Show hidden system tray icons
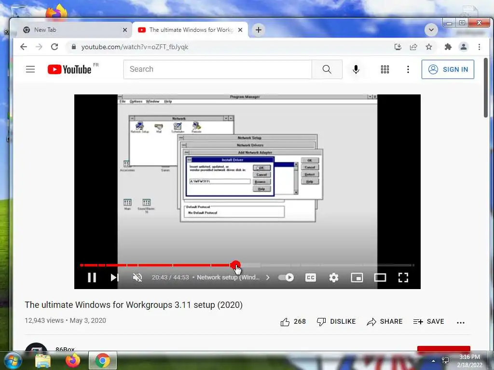The height and width of the screenshot is (370, 494). pos(434,360)
